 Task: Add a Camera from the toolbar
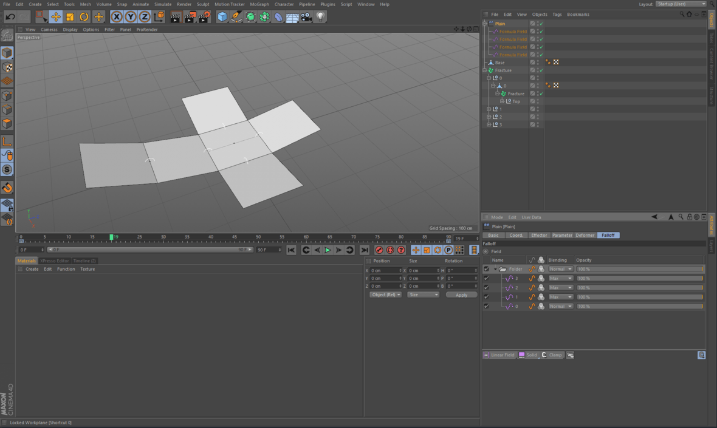[306, 17]
